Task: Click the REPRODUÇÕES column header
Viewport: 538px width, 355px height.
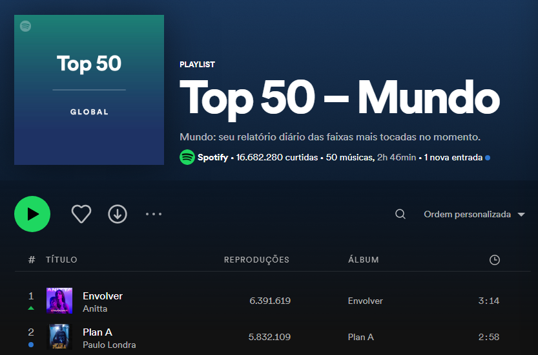Action: (256, 259)
